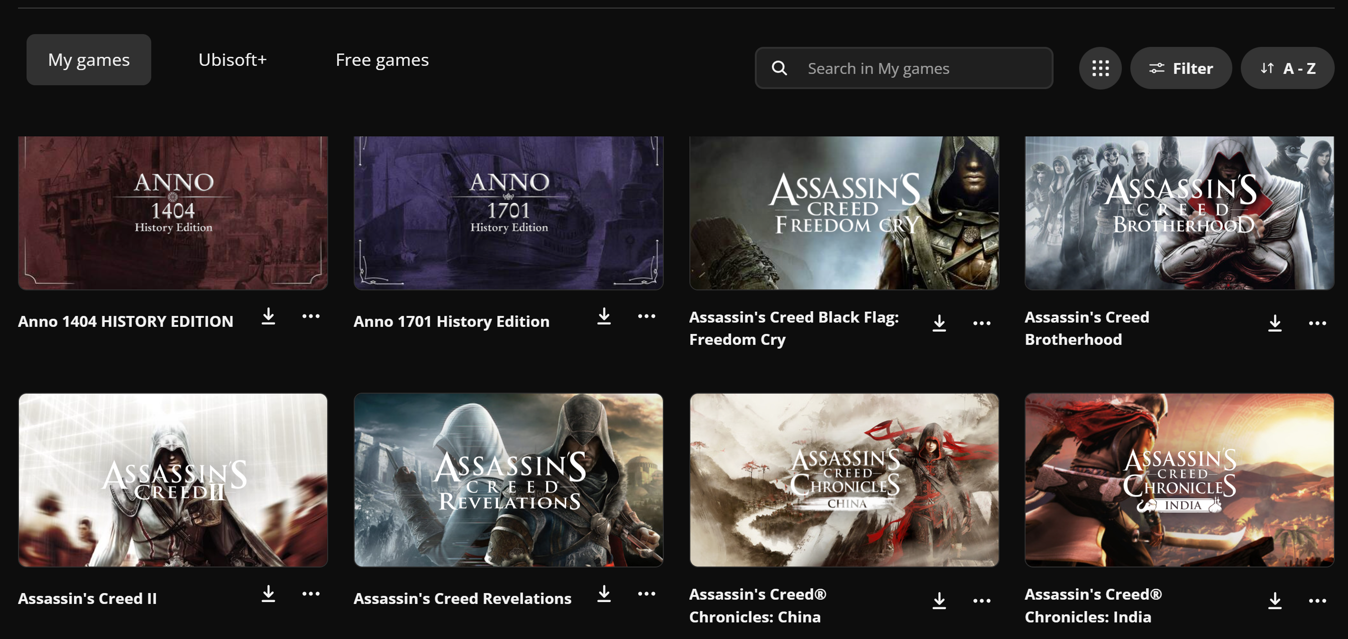Click Assassin's Creed Chronicles: China title

[758, 605]
